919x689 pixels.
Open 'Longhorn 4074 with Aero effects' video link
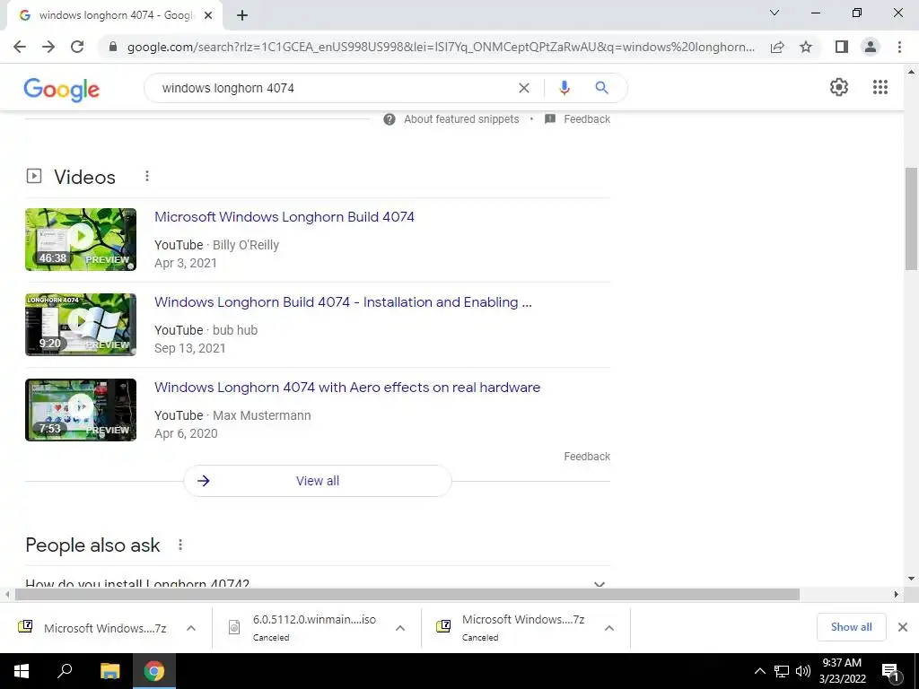click(x=347, y=388)
